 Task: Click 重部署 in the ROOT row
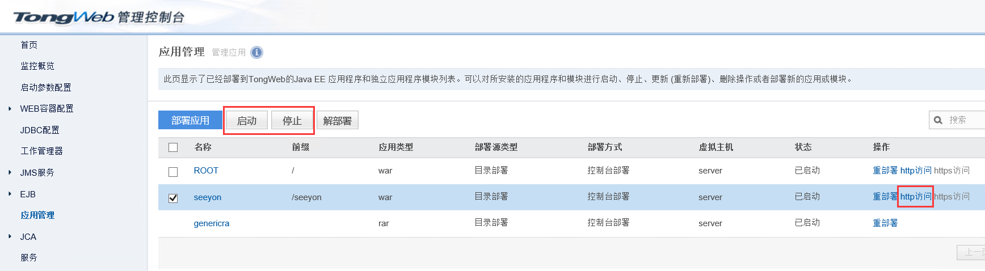click(x=885, y=170)
